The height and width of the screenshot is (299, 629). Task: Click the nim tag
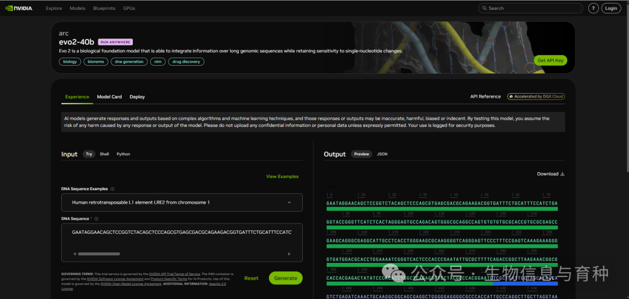158,62
